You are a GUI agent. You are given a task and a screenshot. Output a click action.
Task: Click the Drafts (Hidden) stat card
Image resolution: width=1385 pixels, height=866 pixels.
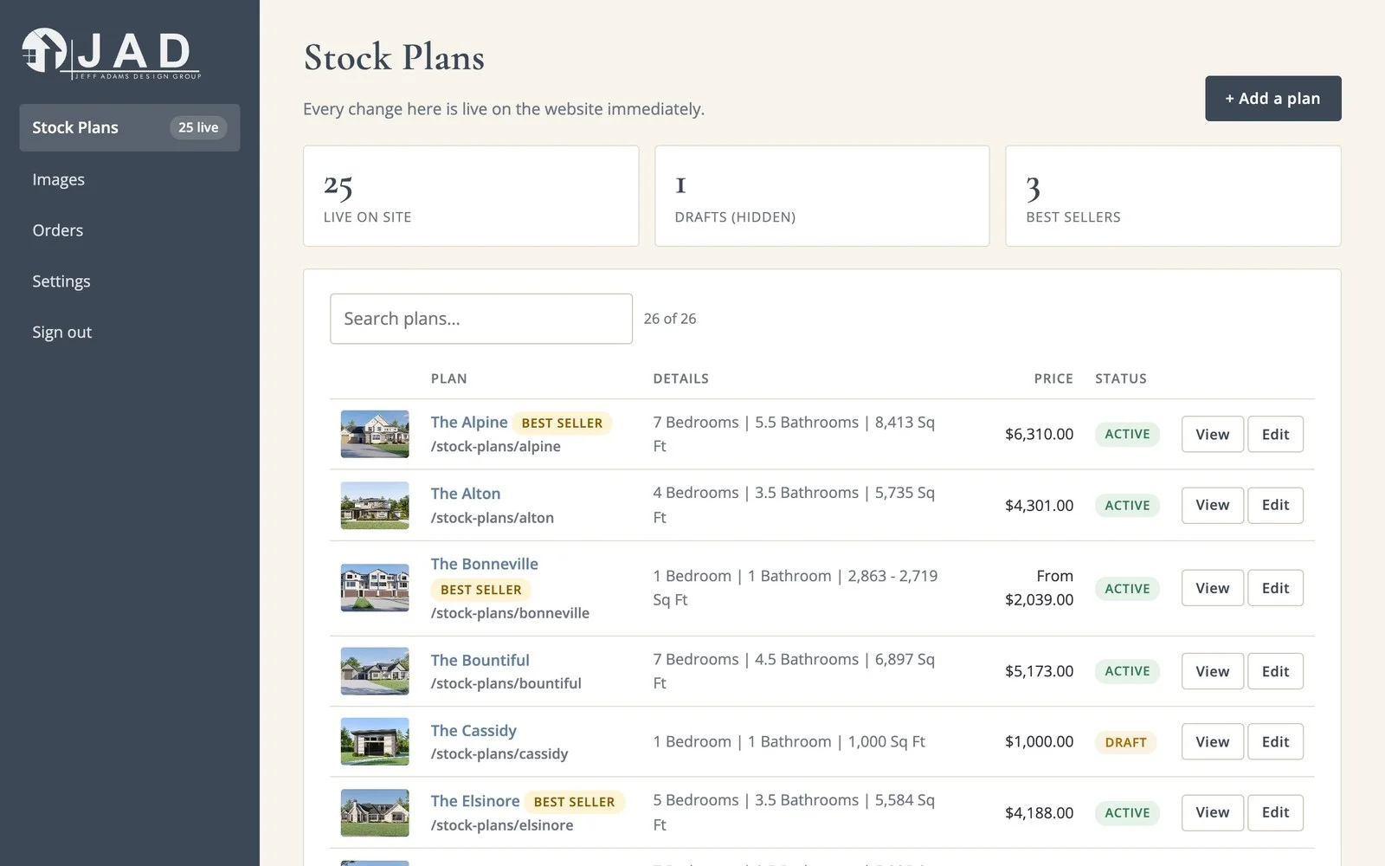(822, 196)
